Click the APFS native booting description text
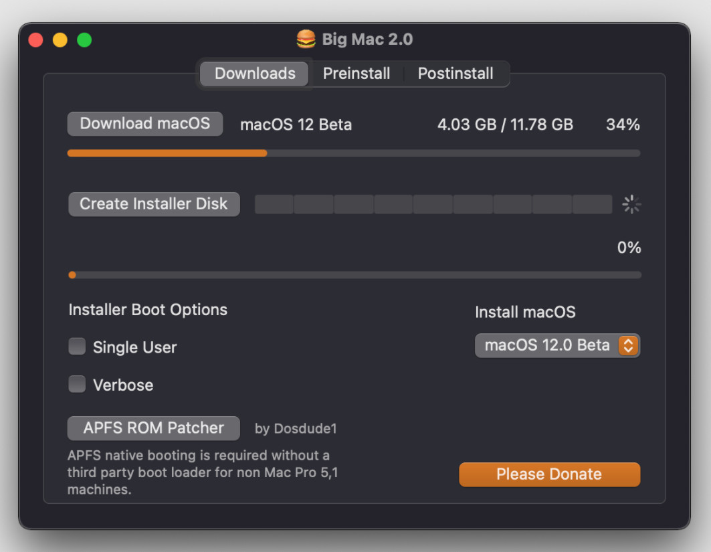This screenshot has width=711, height=552. (203, 472)
